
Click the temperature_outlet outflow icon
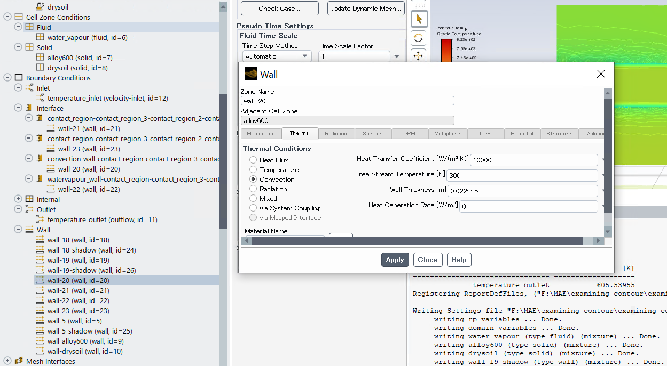(x=40, y=219)
